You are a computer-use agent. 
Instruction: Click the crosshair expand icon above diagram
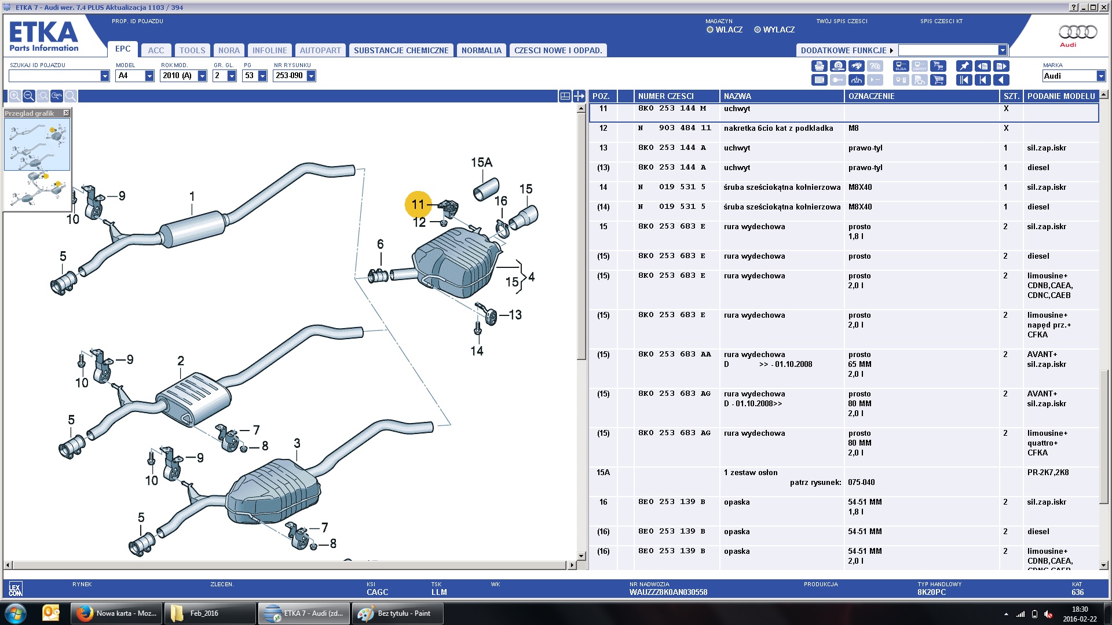tap(579, 96)
